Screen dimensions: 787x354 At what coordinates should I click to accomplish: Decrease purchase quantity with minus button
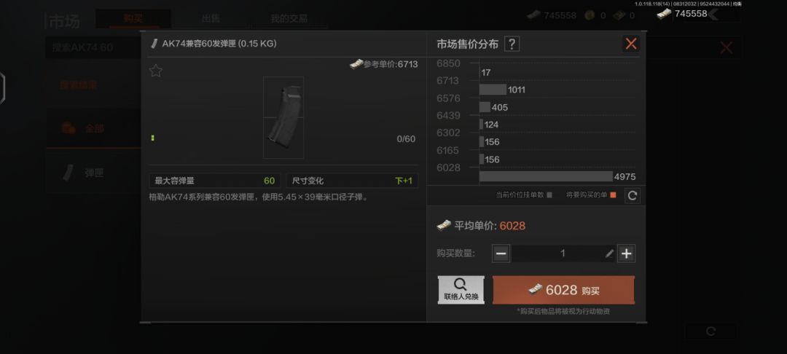501,253
